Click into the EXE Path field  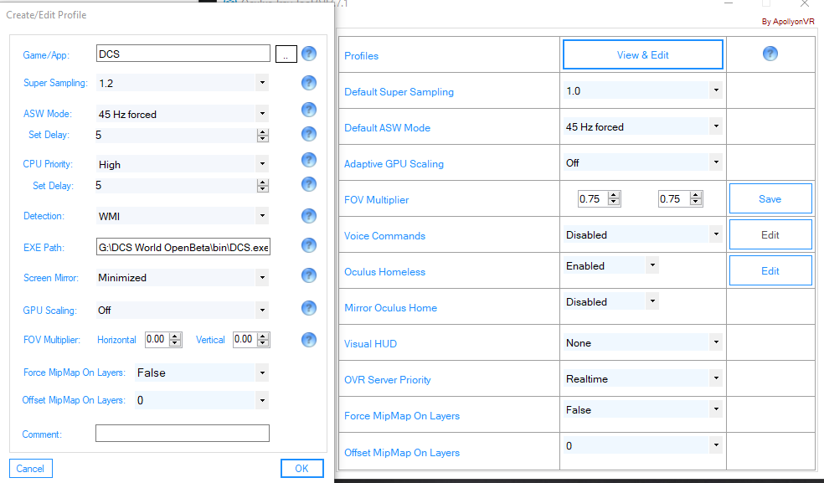183,247
